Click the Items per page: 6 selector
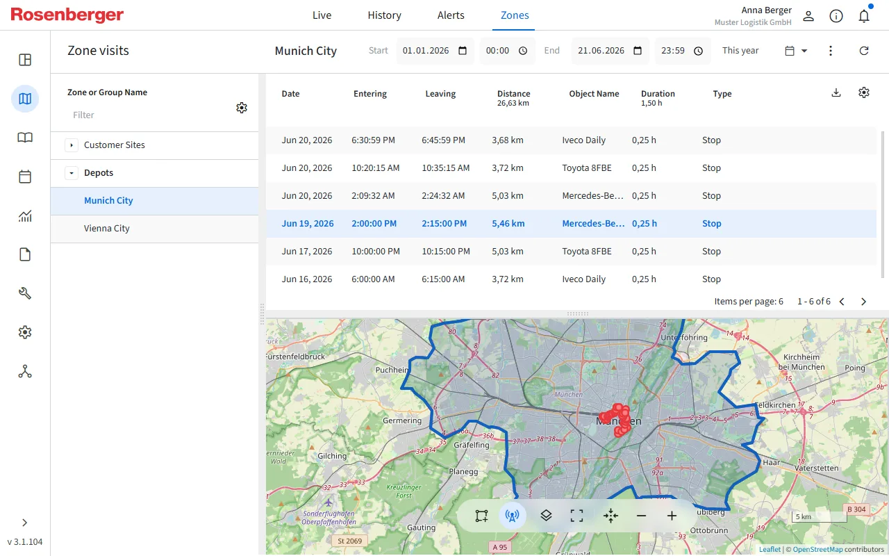The height and width of the screenshot is (556, 889). pyautogui.click(x=749, y=302)
